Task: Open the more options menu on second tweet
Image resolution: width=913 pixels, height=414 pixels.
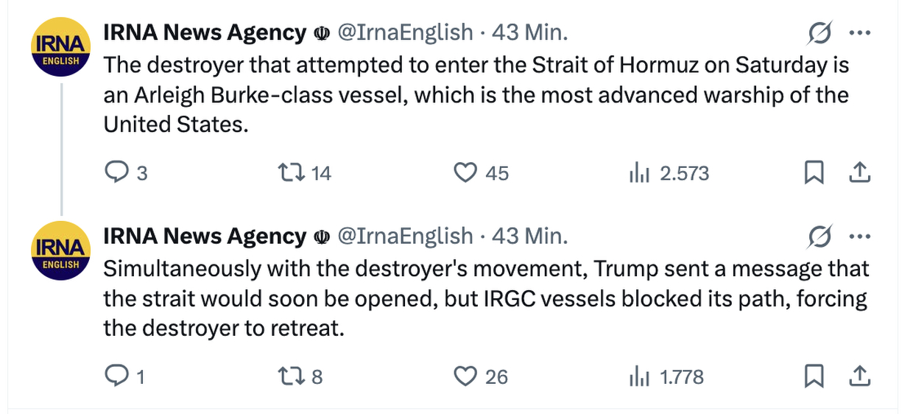Action: pyautogui.click(x=859, y=237)
